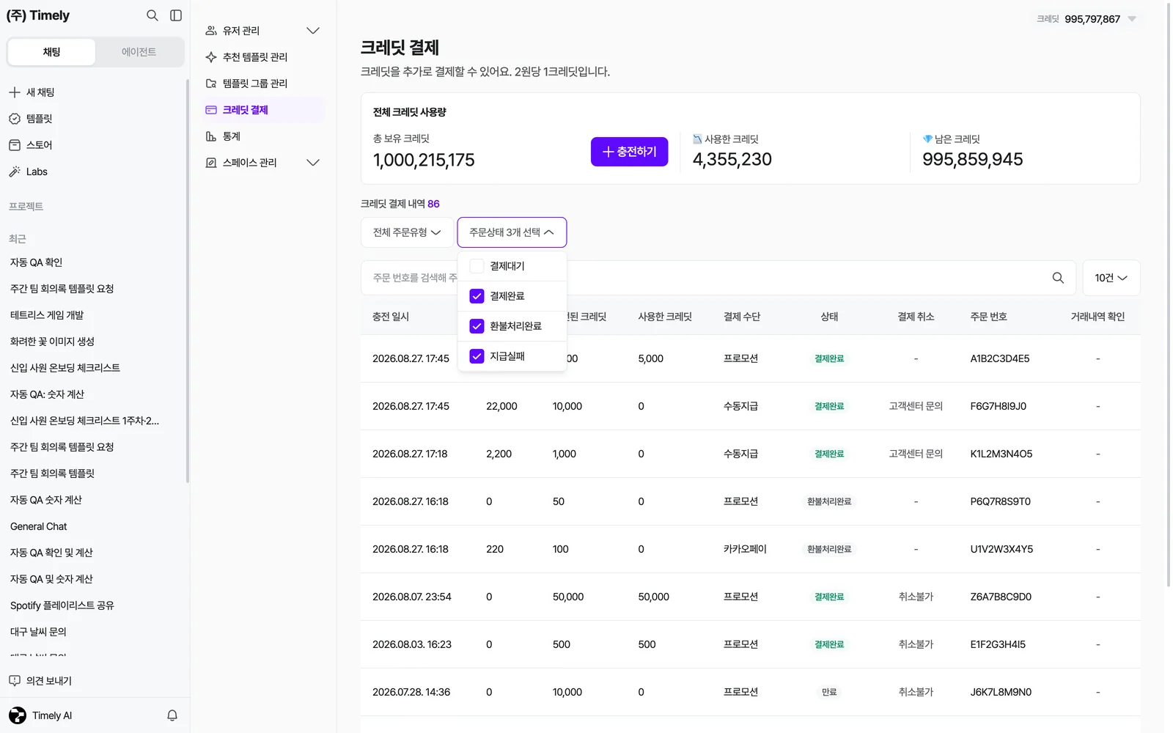Check the 결제대기 status checkbox

(477, 266)
